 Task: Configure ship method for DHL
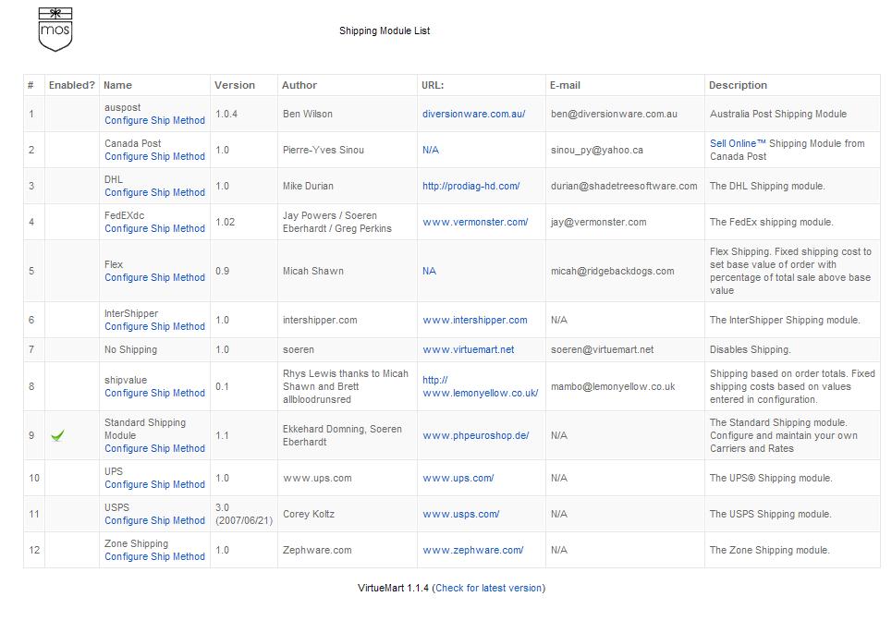coord(154,193)
